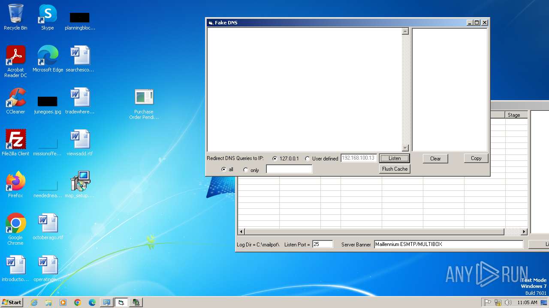This screenshot has height=308, width=549.
Task: Click the Chrome icon on the taskbar
Action: [x=78, y=302]
